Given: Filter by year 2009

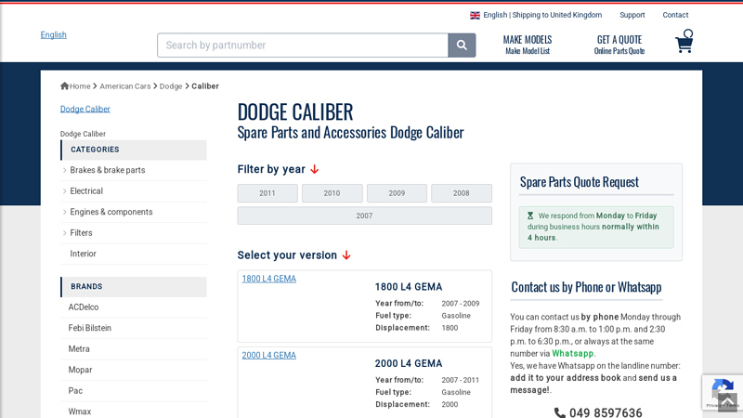Looking at the screenshot, I should pos(397,193).
